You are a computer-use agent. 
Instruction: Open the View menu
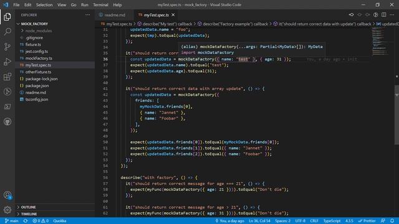(62, 5)
